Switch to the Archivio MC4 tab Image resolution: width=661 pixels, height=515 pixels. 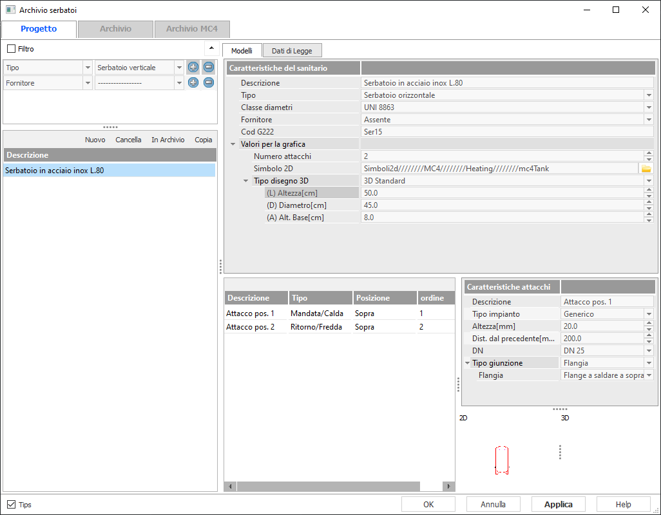(x=191, y=29)
